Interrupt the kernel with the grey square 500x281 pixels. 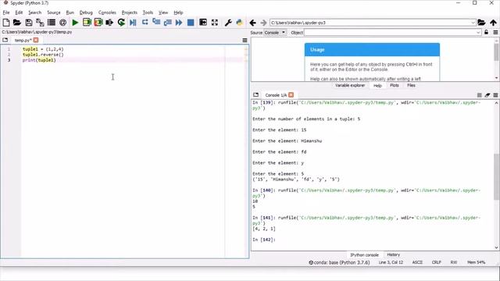[479, 95]
